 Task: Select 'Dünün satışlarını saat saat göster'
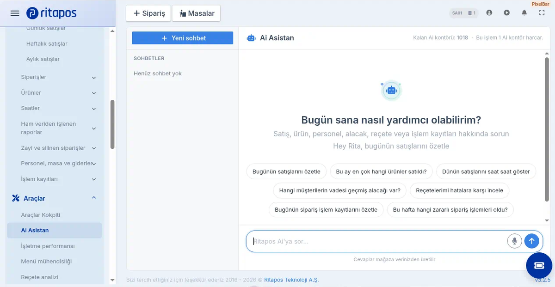(486, 171)
